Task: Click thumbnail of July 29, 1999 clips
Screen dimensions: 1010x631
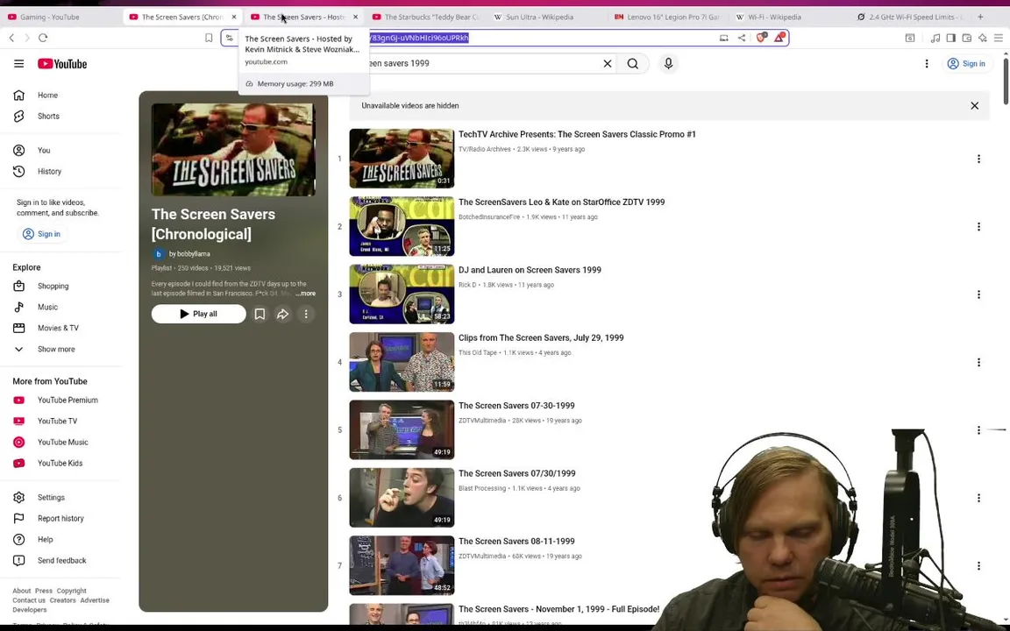Action: click(x=402, y=362)
